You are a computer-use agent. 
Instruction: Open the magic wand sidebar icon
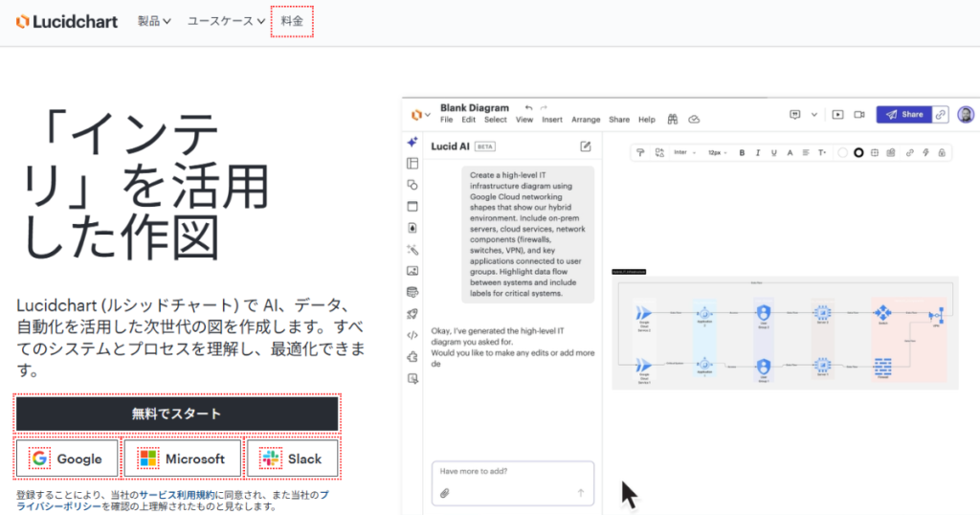(412, 250)
